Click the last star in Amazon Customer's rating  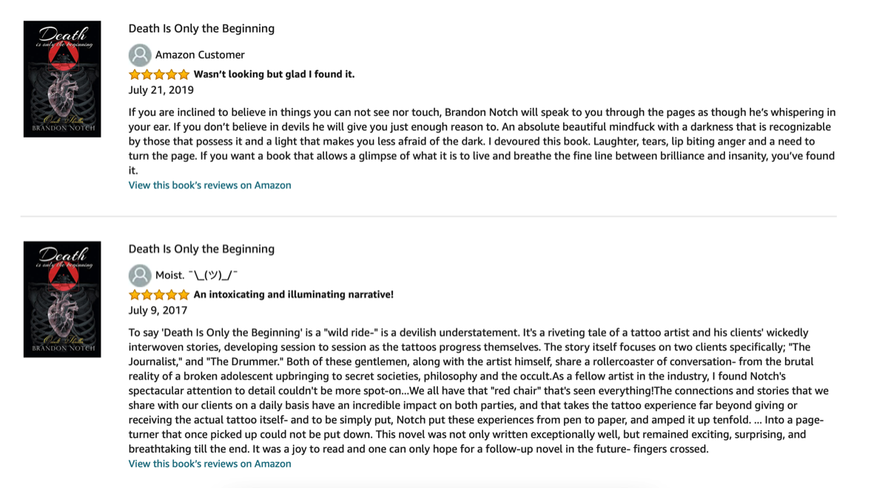[x=184, y=75]
